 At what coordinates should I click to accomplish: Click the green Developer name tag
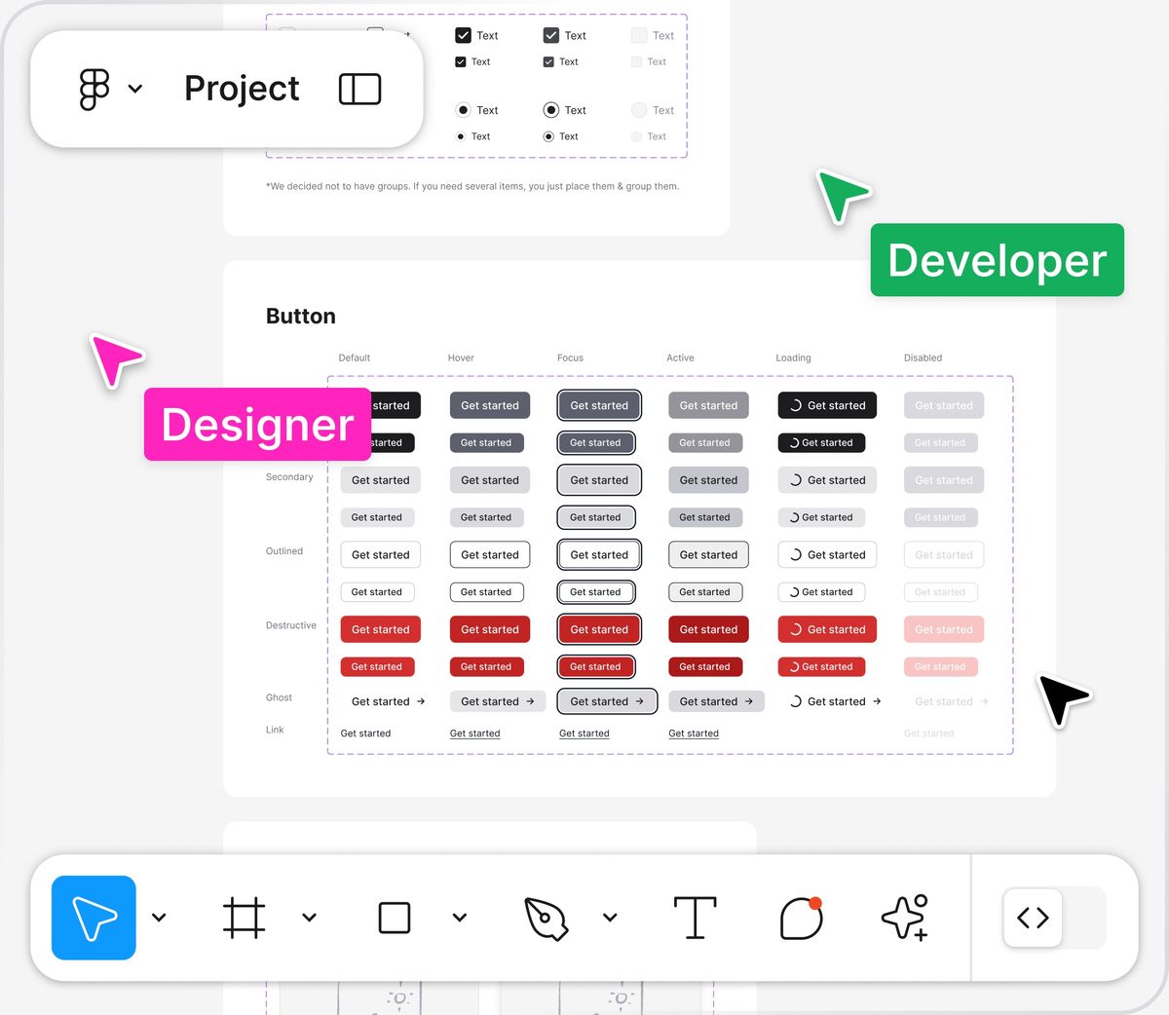point(998,260)
